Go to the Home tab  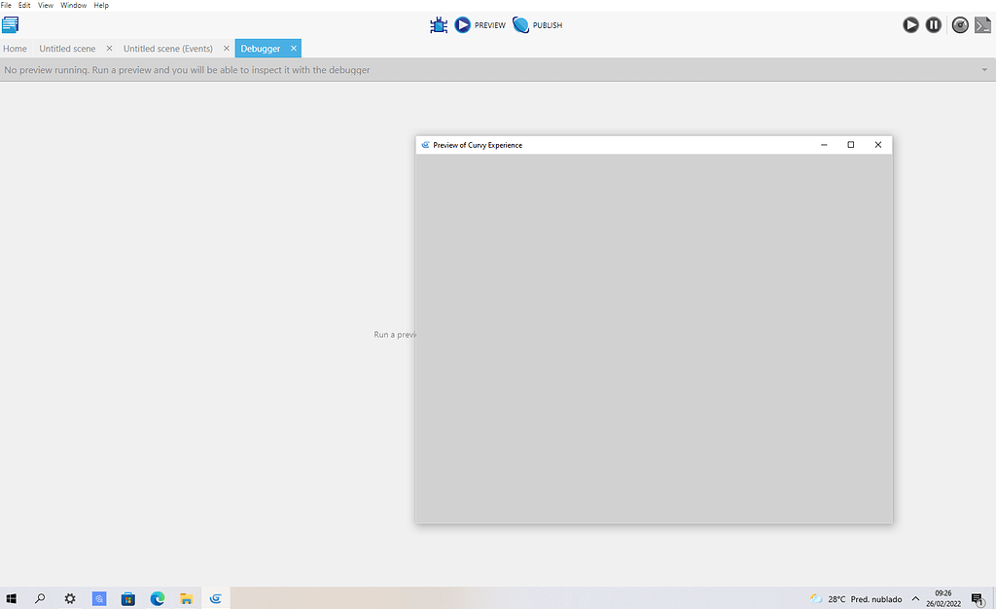(15, 48)
